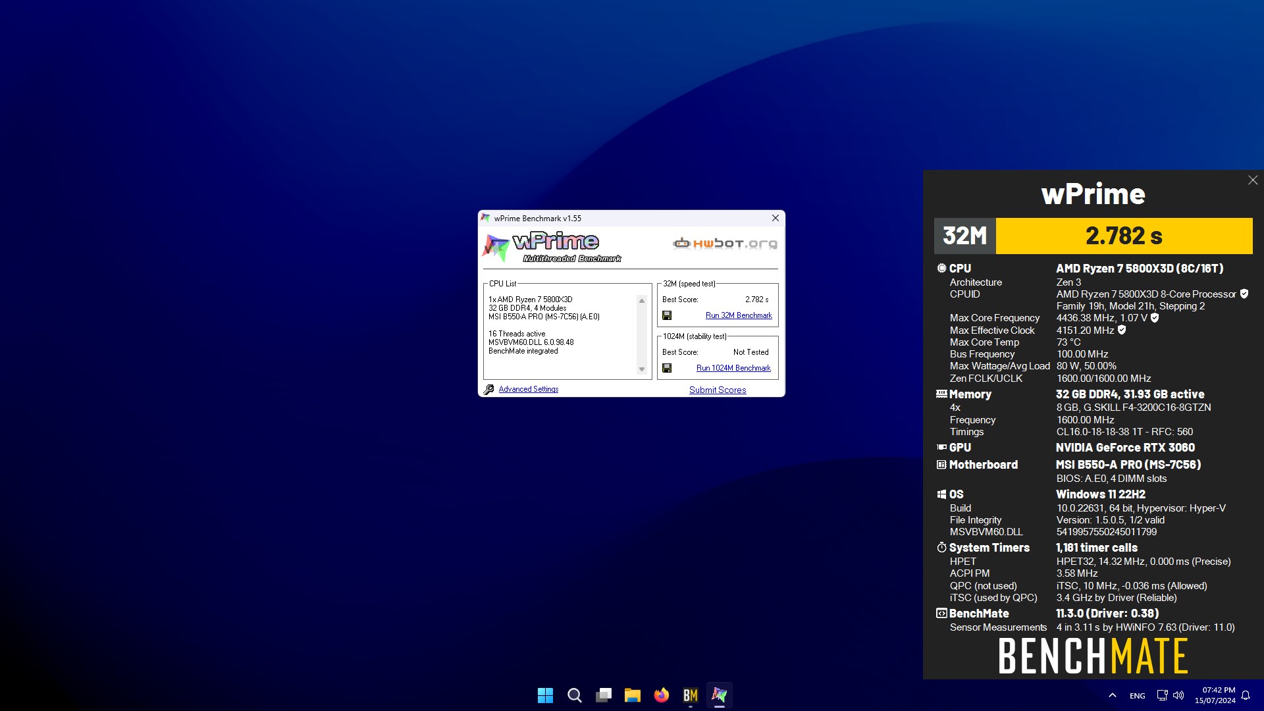This screenshot has height=711, width=1264.
Task: Open the clock showing 07:42 PM
Action: [1215, 695]
